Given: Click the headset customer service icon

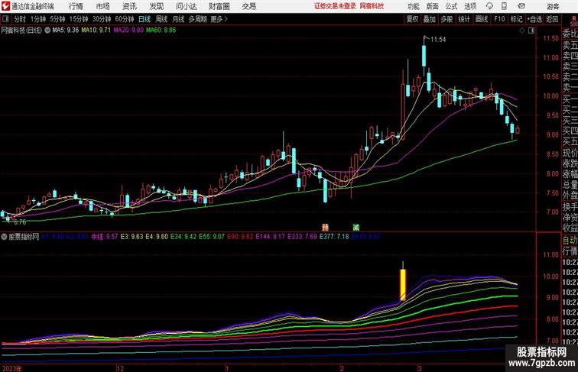Looking at the screenshot, I should (489, 6).
